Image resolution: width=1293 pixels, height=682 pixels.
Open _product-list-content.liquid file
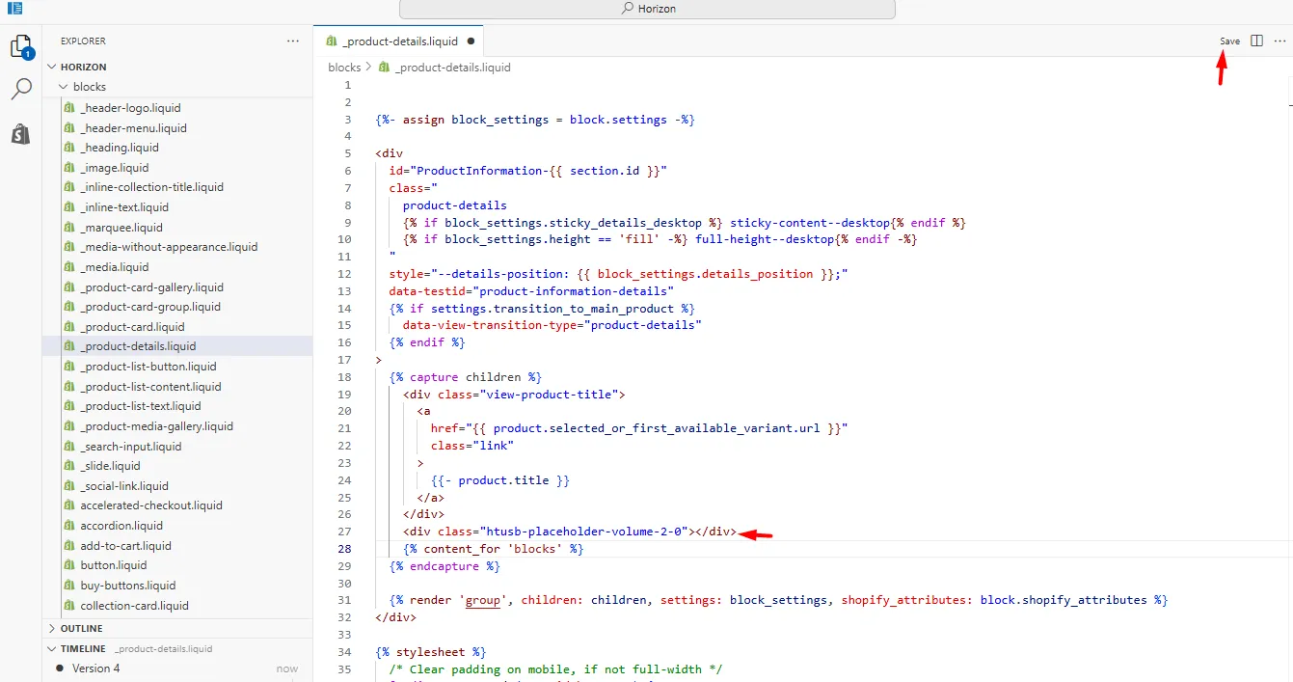point(150,387)
